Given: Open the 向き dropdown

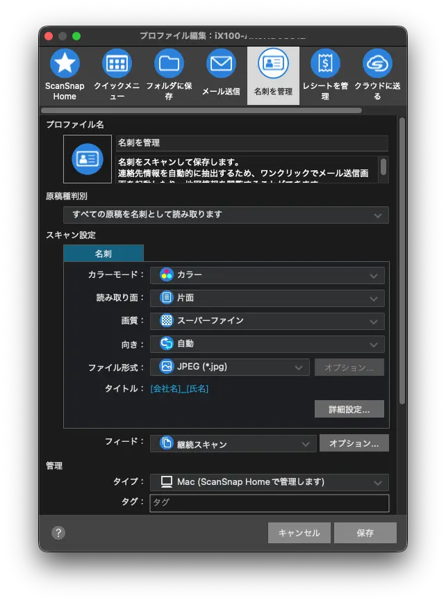Looking at the screenshot, I should pyautogui.click(x=267, y=344).
